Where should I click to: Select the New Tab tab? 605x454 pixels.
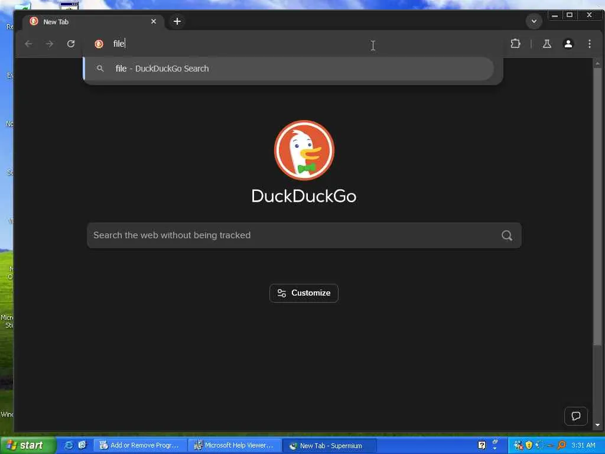coord(93,22)
